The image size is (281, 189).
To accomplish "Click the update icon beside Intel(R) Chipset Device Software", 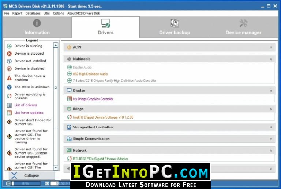I will point(70,117).
